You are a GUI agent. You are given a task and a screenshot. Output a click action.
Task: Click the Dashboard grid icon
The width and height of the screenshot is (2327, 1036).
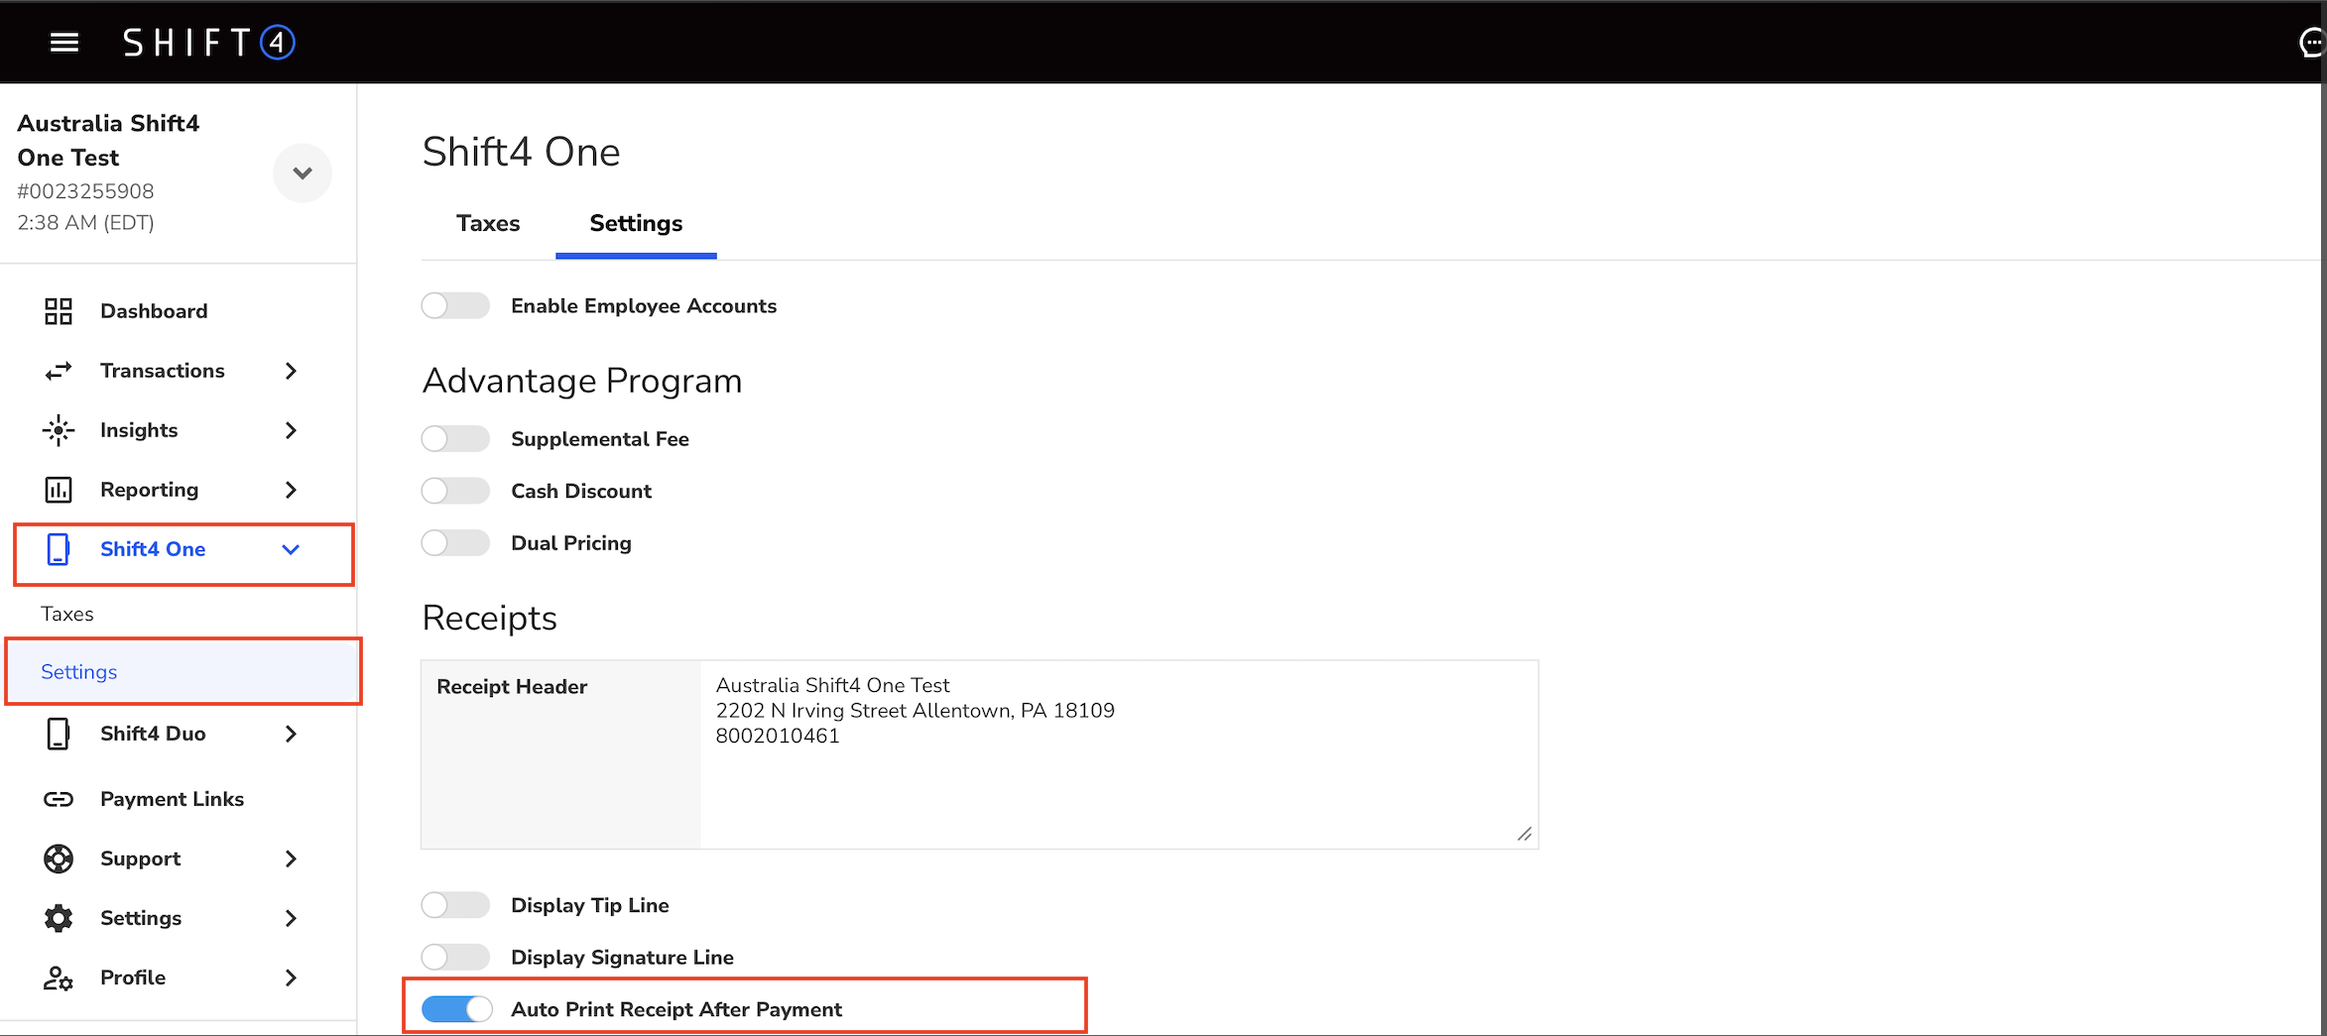pos(59,311)
